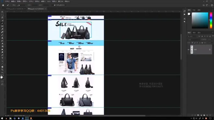This screenshot has width=214, height=120.
Task: Select the Dodge tool
Action: tap(2, 52)
